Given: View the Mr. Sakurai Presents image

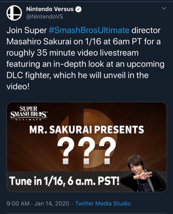Looking at the screenshot, I should (87, 147).
